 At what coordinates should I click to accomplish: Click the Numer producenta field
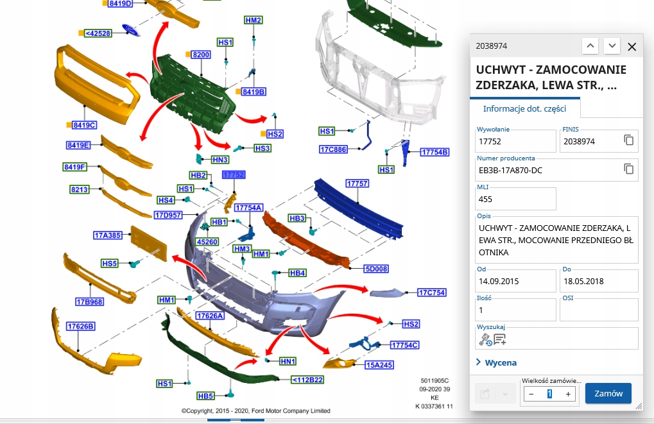pyautogui.click(x=557, y=170)
